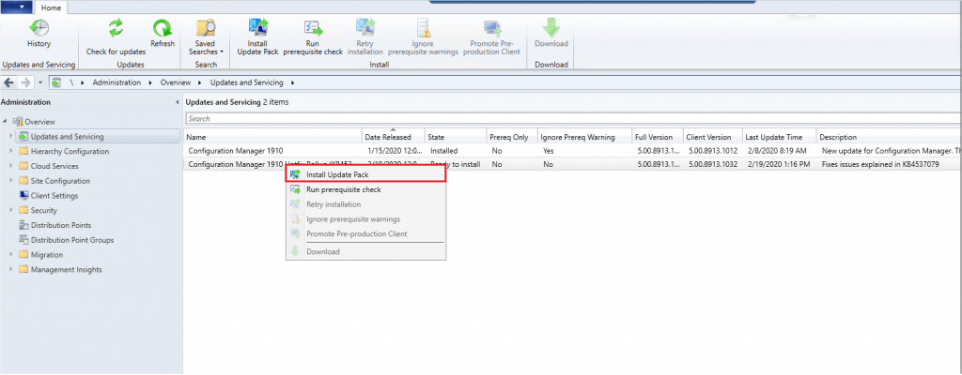Choose Promote Pre-production Client in context menu
This screenshot has height=375, width=962.
click(365, 234)
